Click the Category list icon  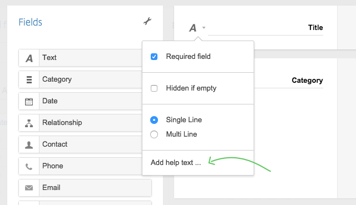(x=29, y=79)
